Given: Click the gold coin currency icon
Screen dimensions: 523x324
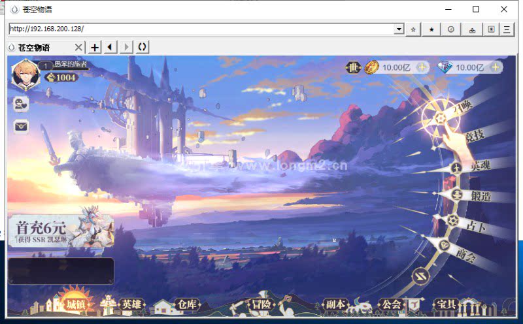Looking at the screenshot, I should coord(371,67).
